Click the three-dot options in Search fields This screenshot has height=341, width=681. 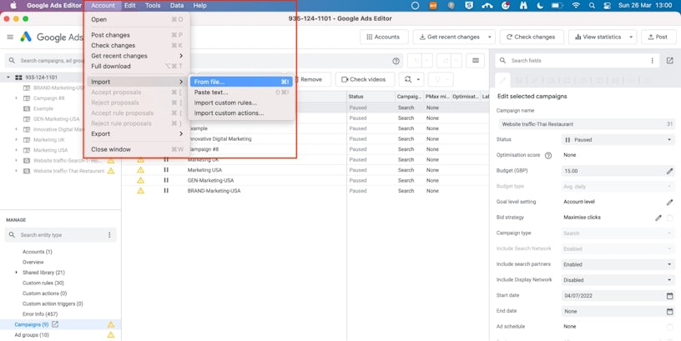click(652, 61)
